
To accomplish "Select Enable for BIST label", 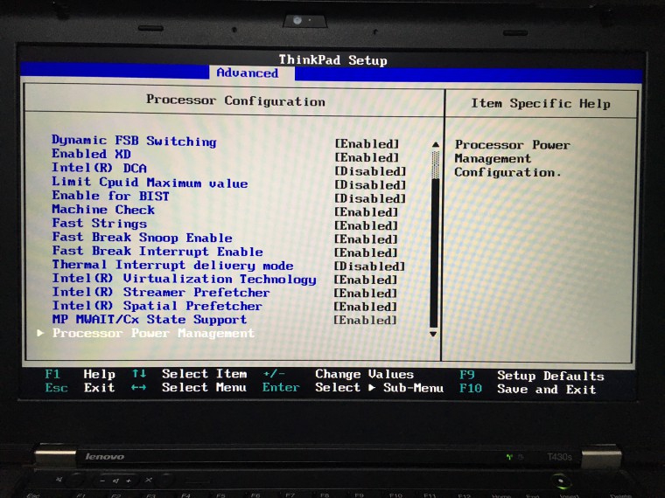I will point(111,196).
